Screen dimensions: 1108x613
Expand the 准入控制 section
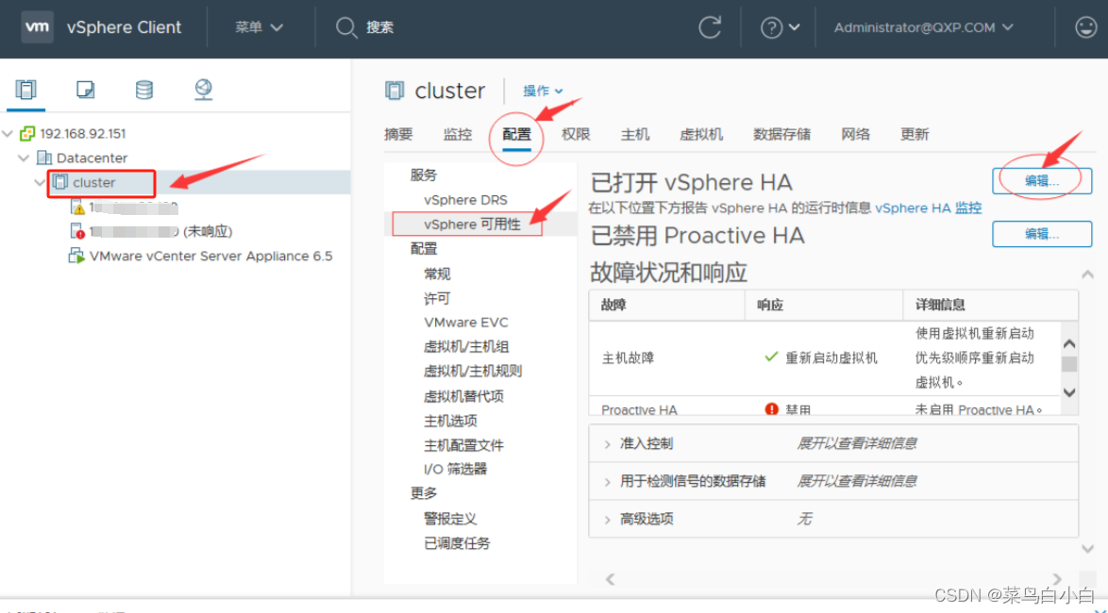point(607,444)
